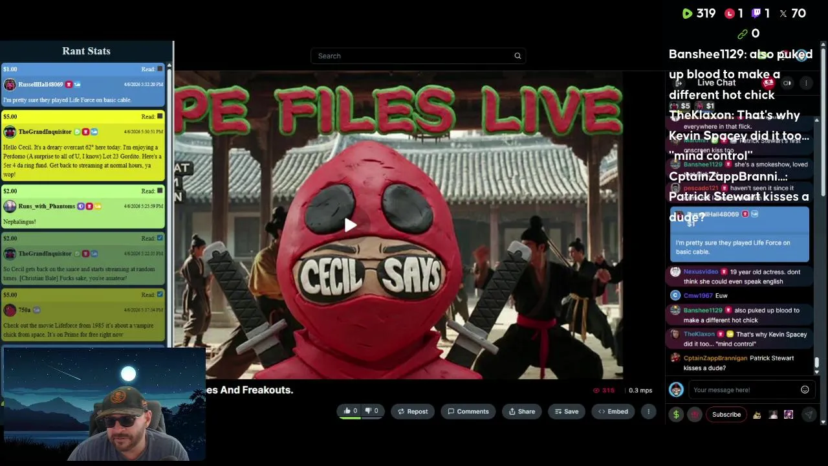Click the search magnifier icon

[517, 56]
